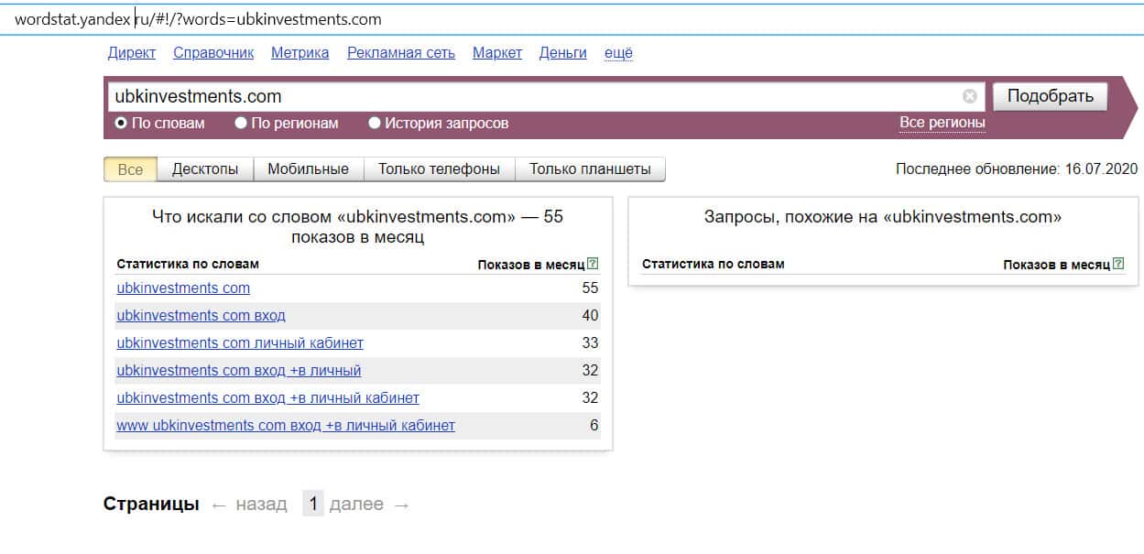Click help icon in similar queries table header
This screenshot has height=554, width=1144.
[x=1117, y=264]
